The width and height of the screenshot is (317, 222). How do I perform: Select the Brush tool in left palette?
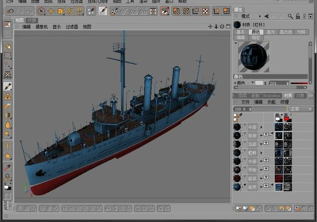(x=8, y=86)
